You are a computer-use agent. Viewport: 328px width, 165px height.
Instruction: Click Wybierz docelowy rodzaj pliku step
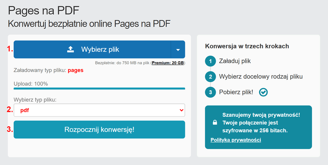pyautogui.click(x=261, y=77)
